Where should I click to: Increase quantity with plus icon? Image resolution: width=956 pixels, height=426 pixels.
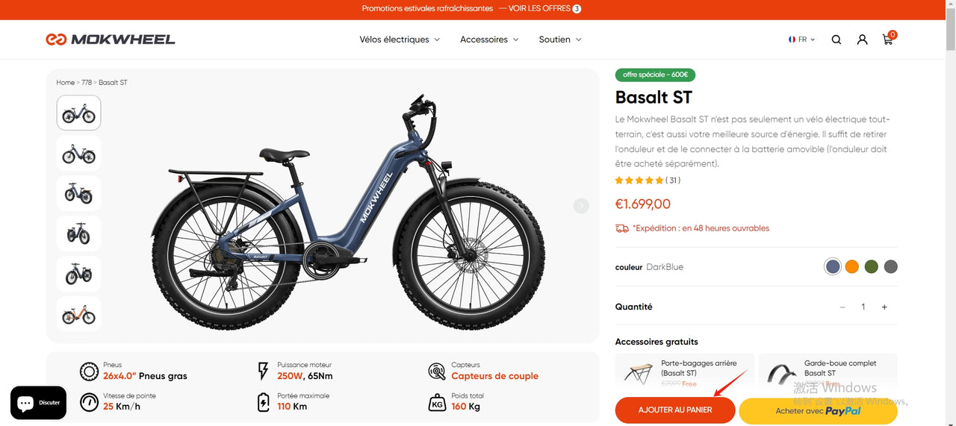(x=884, y=307)
